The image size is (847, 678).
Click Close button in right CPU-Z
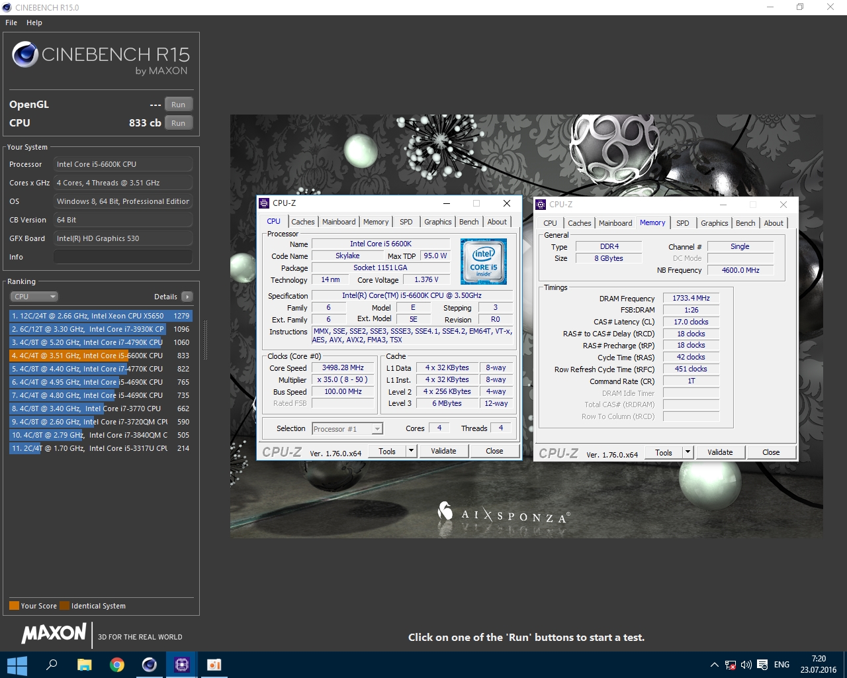(771, 452)
